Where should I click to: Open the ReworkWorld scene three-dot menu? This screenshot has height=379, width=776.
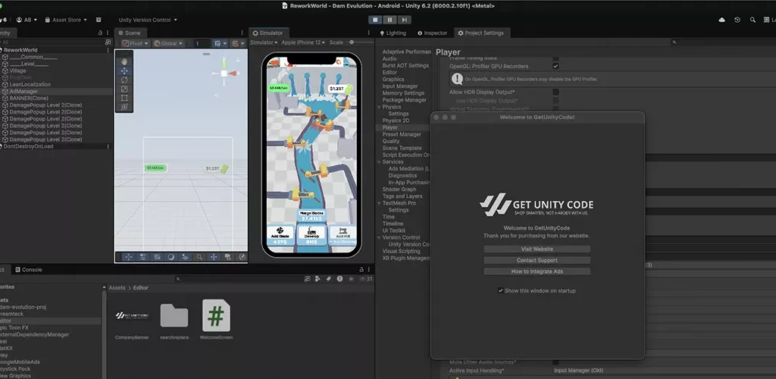[108, 50]
